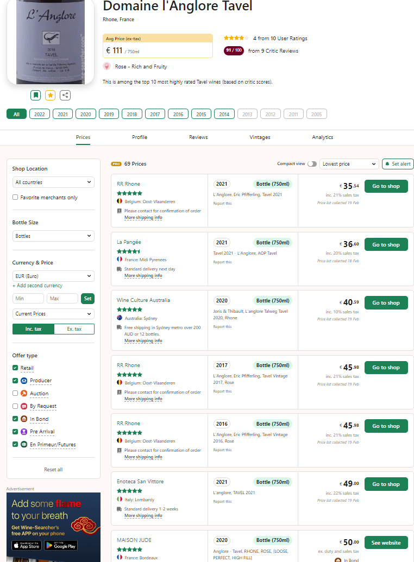This screenshot has width=414, height=562.
Task: Click the L'Anglore bottle thumbnail
Action: (50, 41)
